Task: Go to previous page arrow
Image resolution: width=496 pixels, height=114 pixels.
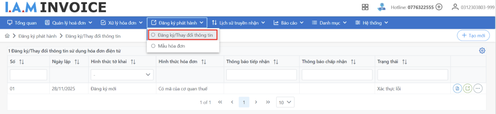Action: pos(232,102)
